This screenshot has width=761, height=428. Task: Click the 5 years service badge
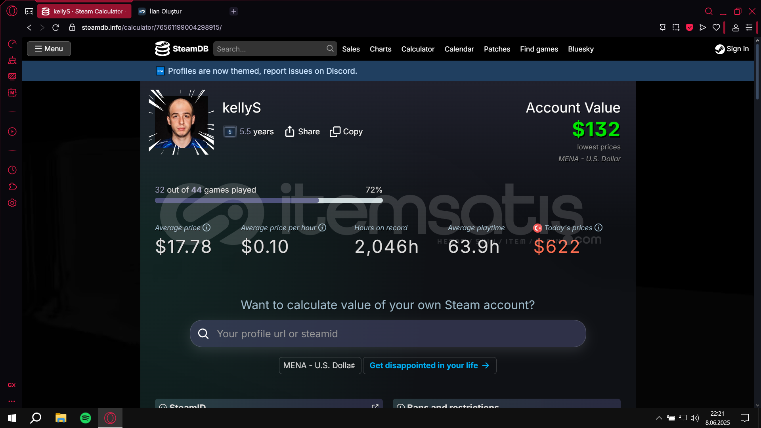point(230,132)
